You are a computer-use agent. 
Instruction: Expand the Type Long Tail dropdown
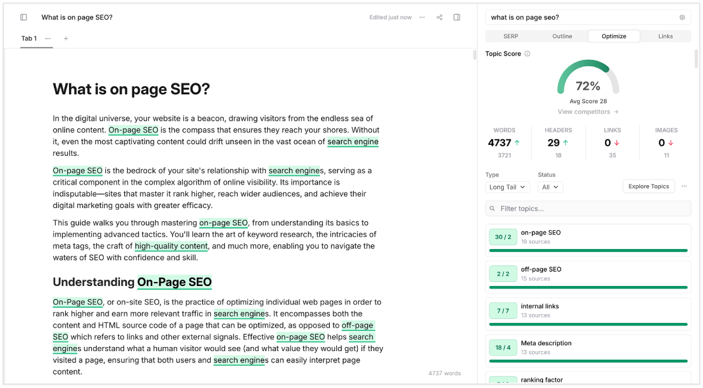click(x=507, y=187)
